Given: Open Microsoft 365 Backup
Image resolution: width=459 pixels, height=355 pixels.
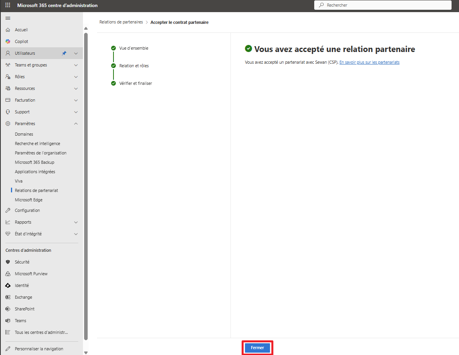Looking at the screenshot, I should click(x=34, y=162).
